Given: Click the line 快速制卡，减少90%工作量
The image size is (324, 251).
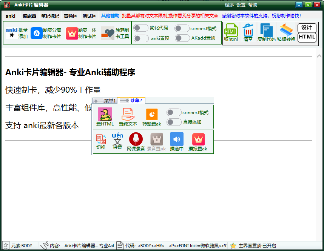Looking at the screenshot, I should [53, 90].
